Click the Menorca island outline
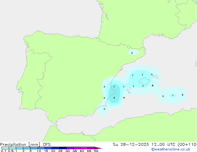The height and width of the screenshot is (152, 197). pyautogui.click(x=155, y=77)
